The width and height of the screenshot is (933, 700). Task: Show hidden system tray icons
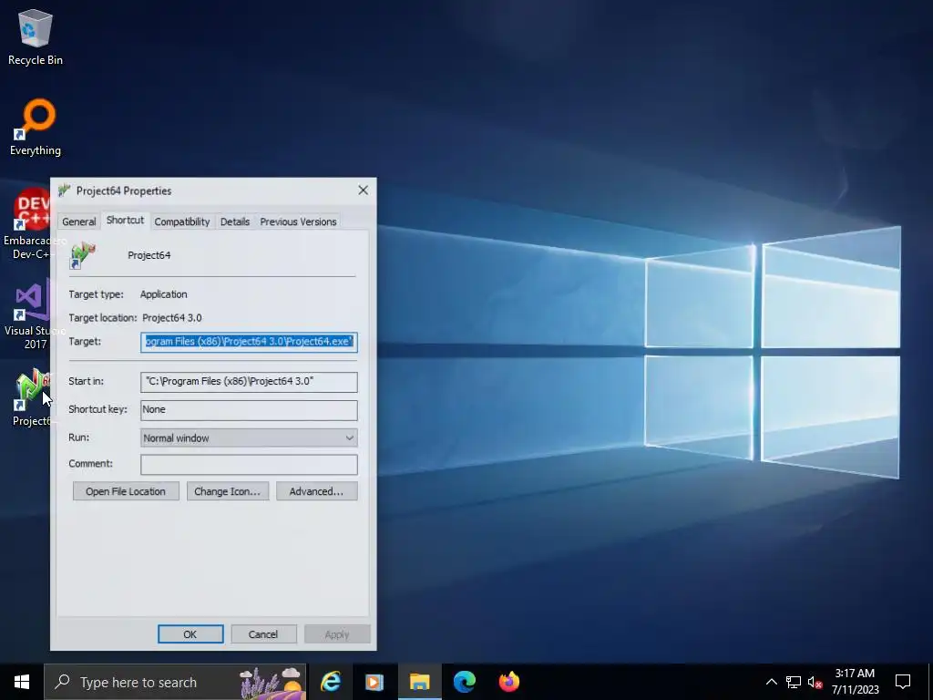pos(771,682)
